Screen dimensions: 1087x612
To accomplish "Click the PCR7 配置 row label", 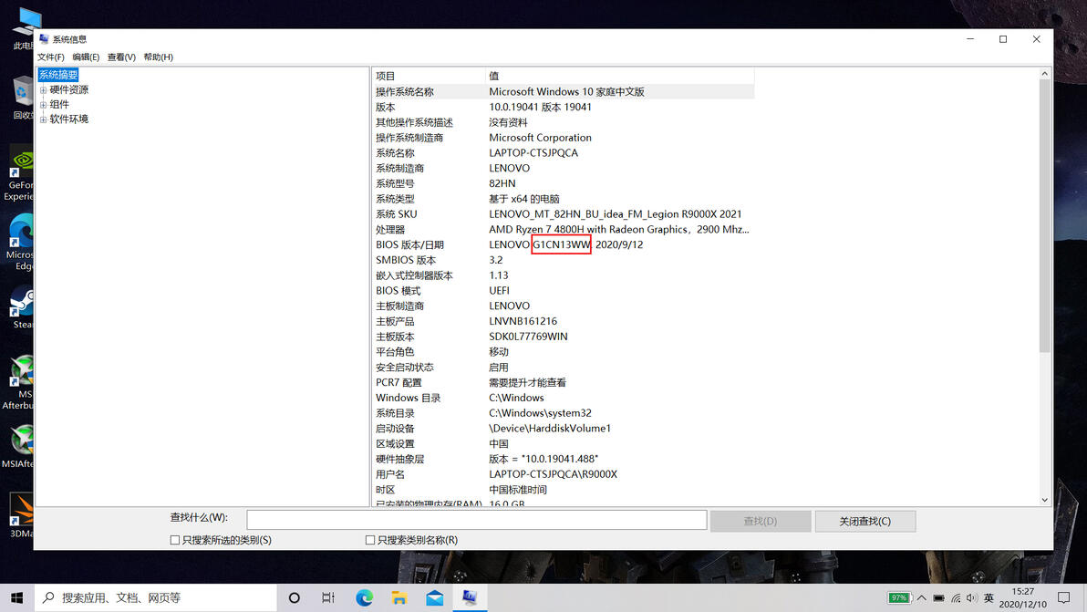I will pos(399,382).
